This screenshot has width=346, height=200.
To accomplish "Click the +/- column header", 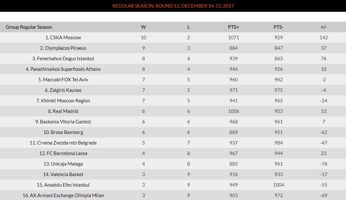I will [324, 27].
